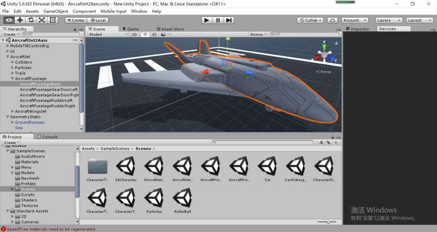Save search to favorites star icon
Viewport: 437px width, 232px height.
coord(336,142)
